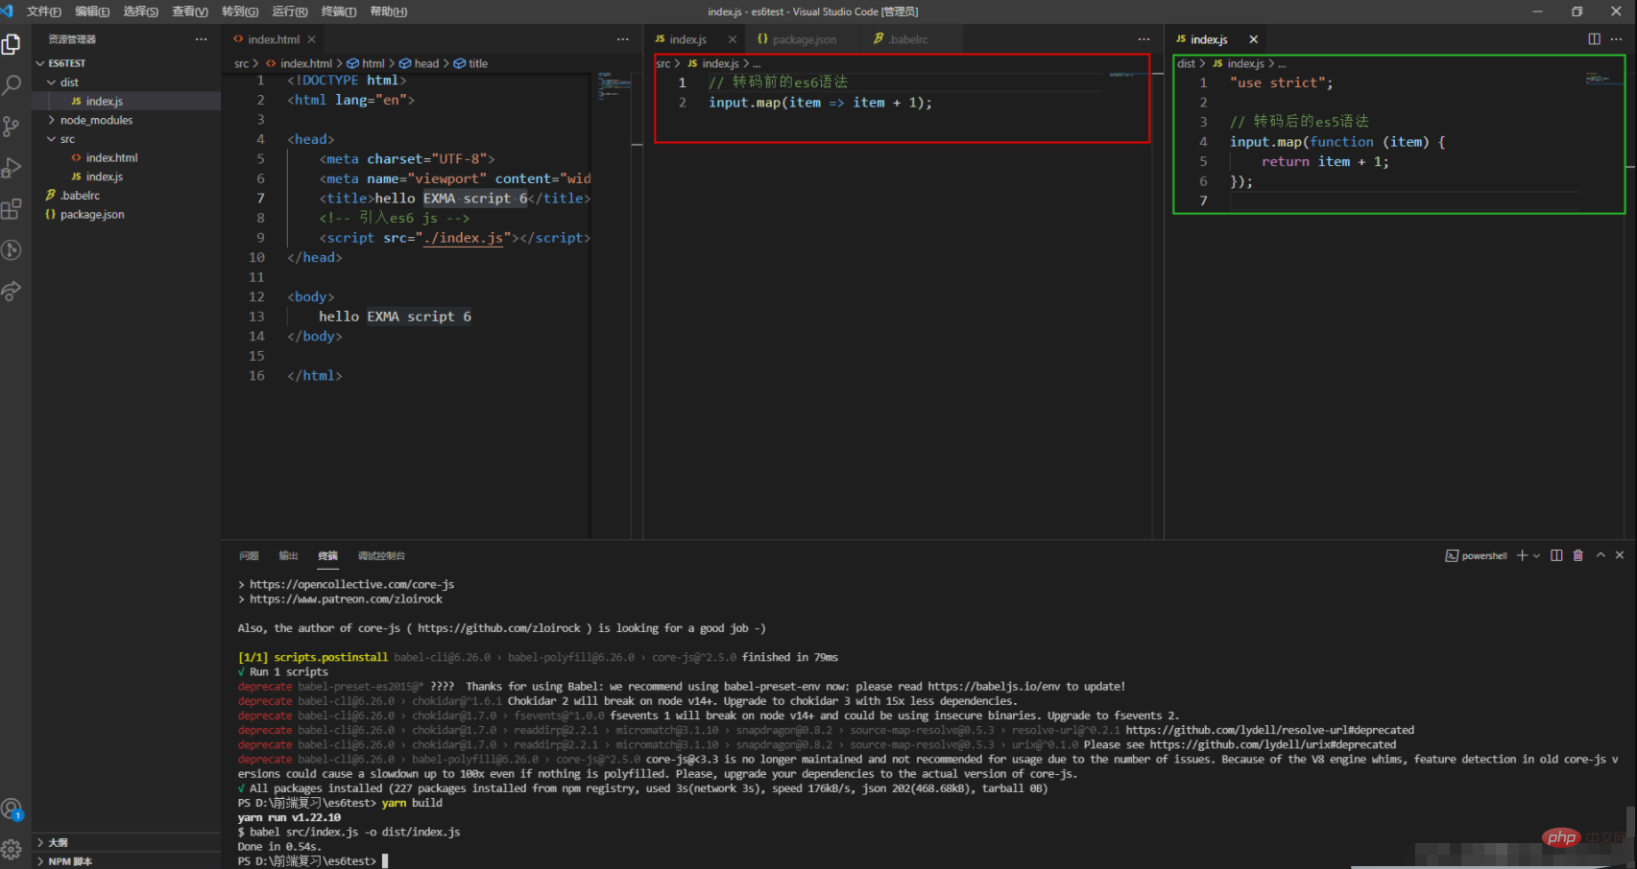Open the Run and Debug view
This screenshot has height=869, width=1637.
pyautogui.click(x=12, y=168)
